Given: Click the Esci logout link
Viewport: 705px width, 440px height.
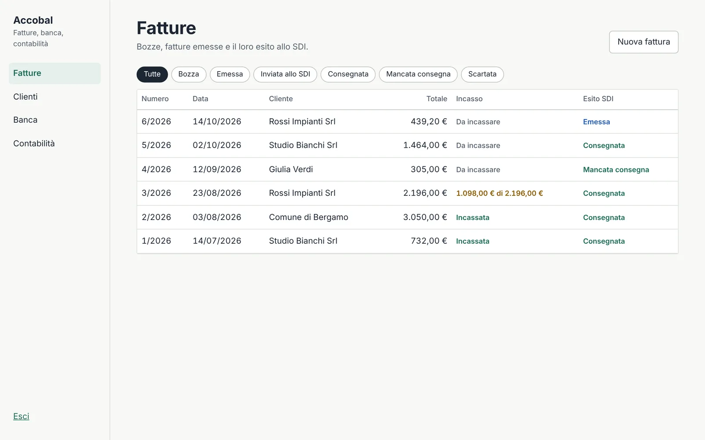Looking at the screenshot, I should [x=21, y=416].
